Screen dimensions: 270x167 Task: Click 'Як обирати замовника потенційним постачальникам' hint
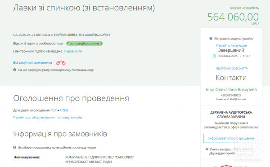[57, 147]
